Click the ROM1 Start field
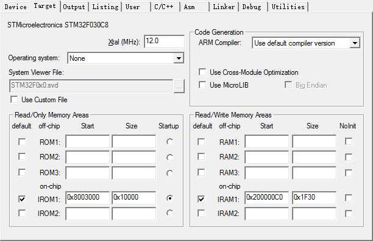373x241 pixels. coord(88,141)
